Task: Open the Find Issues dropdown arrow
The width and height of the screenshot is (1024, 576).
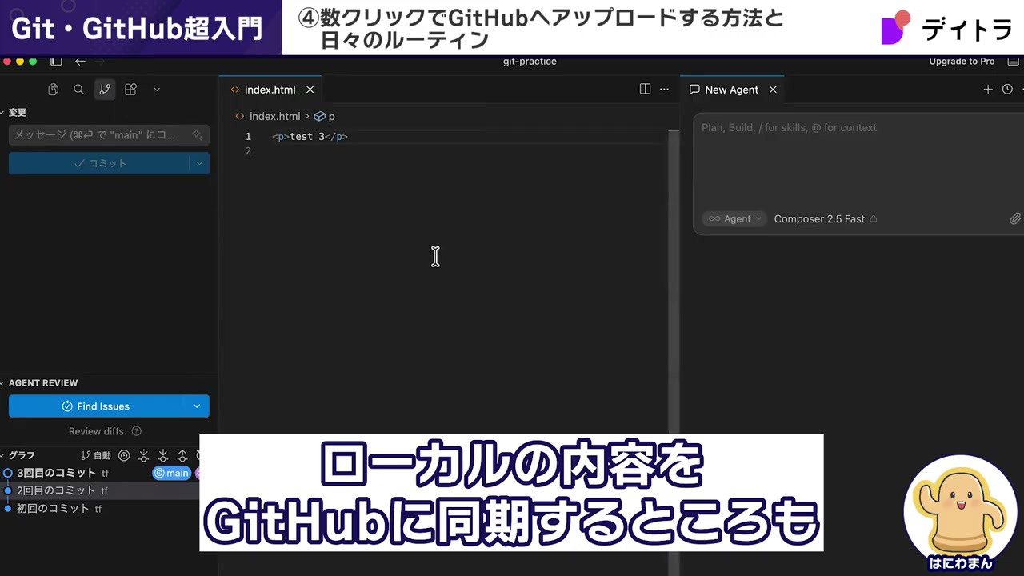Action: click(197, 406)
